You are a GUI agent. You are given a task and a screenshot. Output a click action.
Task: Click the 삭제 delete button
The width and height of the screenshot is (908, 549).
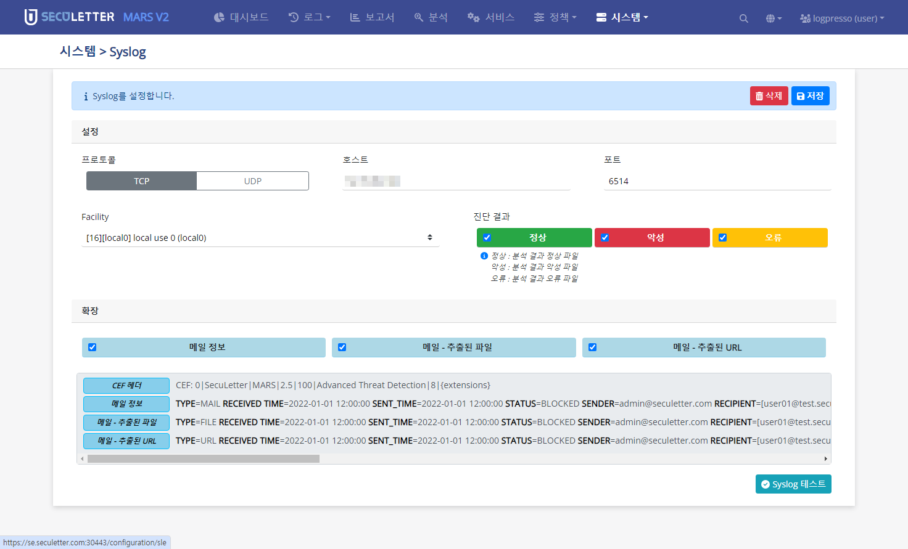tap(769, 96)
